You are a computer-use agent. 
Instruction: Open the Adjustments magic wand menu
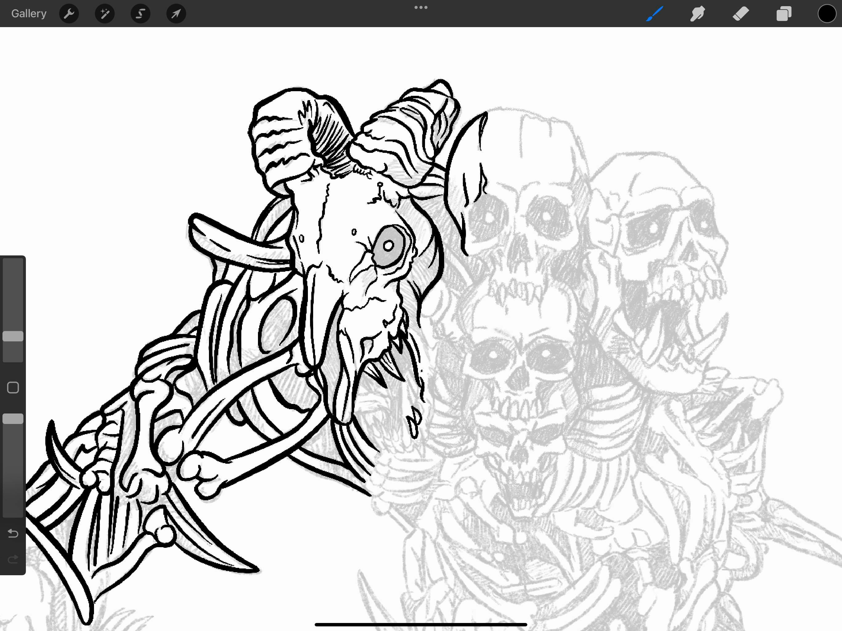105,14
